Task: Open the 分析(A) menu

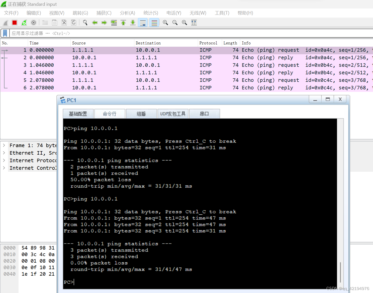Action: click(x=127, y=13)
